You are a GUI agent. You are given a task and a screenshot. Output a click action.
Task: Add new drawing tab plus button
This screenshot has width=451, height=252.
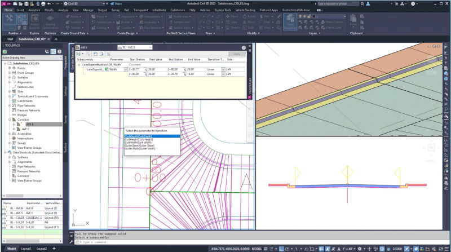coord(56,39)
